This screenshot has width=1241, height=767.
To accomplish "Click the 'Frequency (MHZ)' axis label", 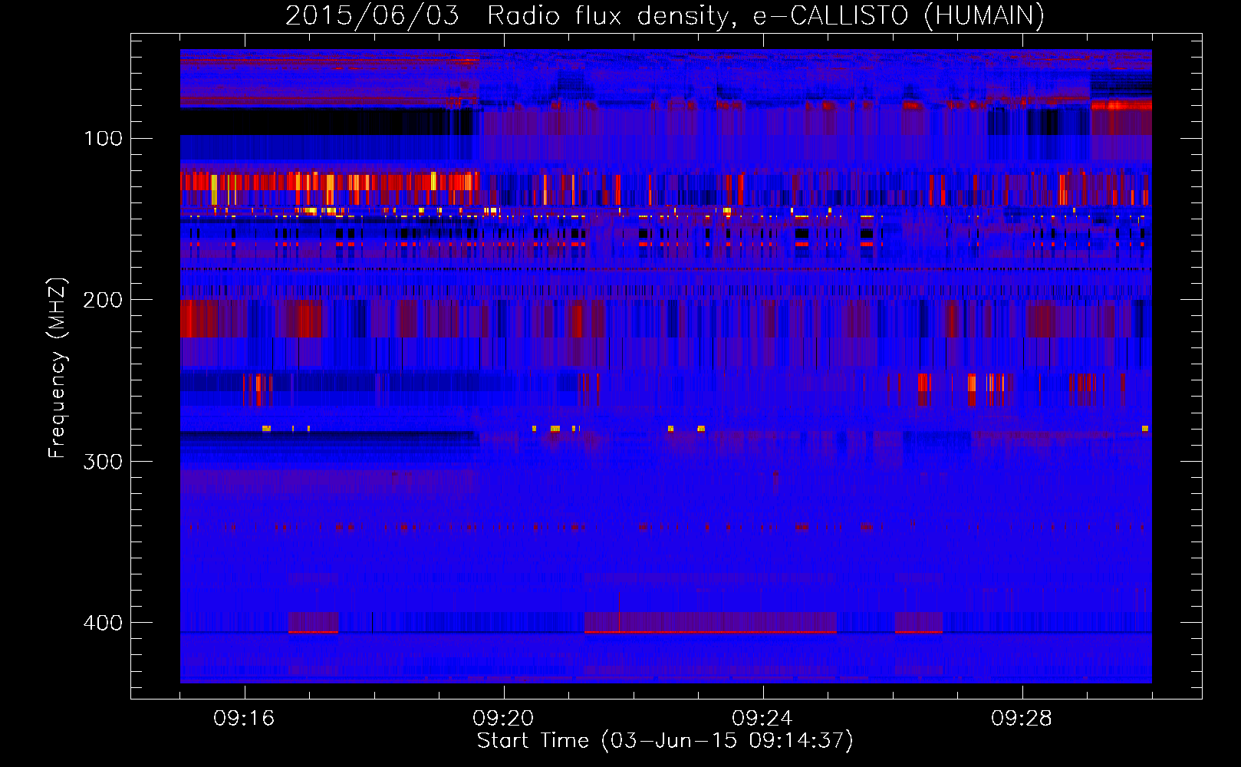I will point(58,368).
